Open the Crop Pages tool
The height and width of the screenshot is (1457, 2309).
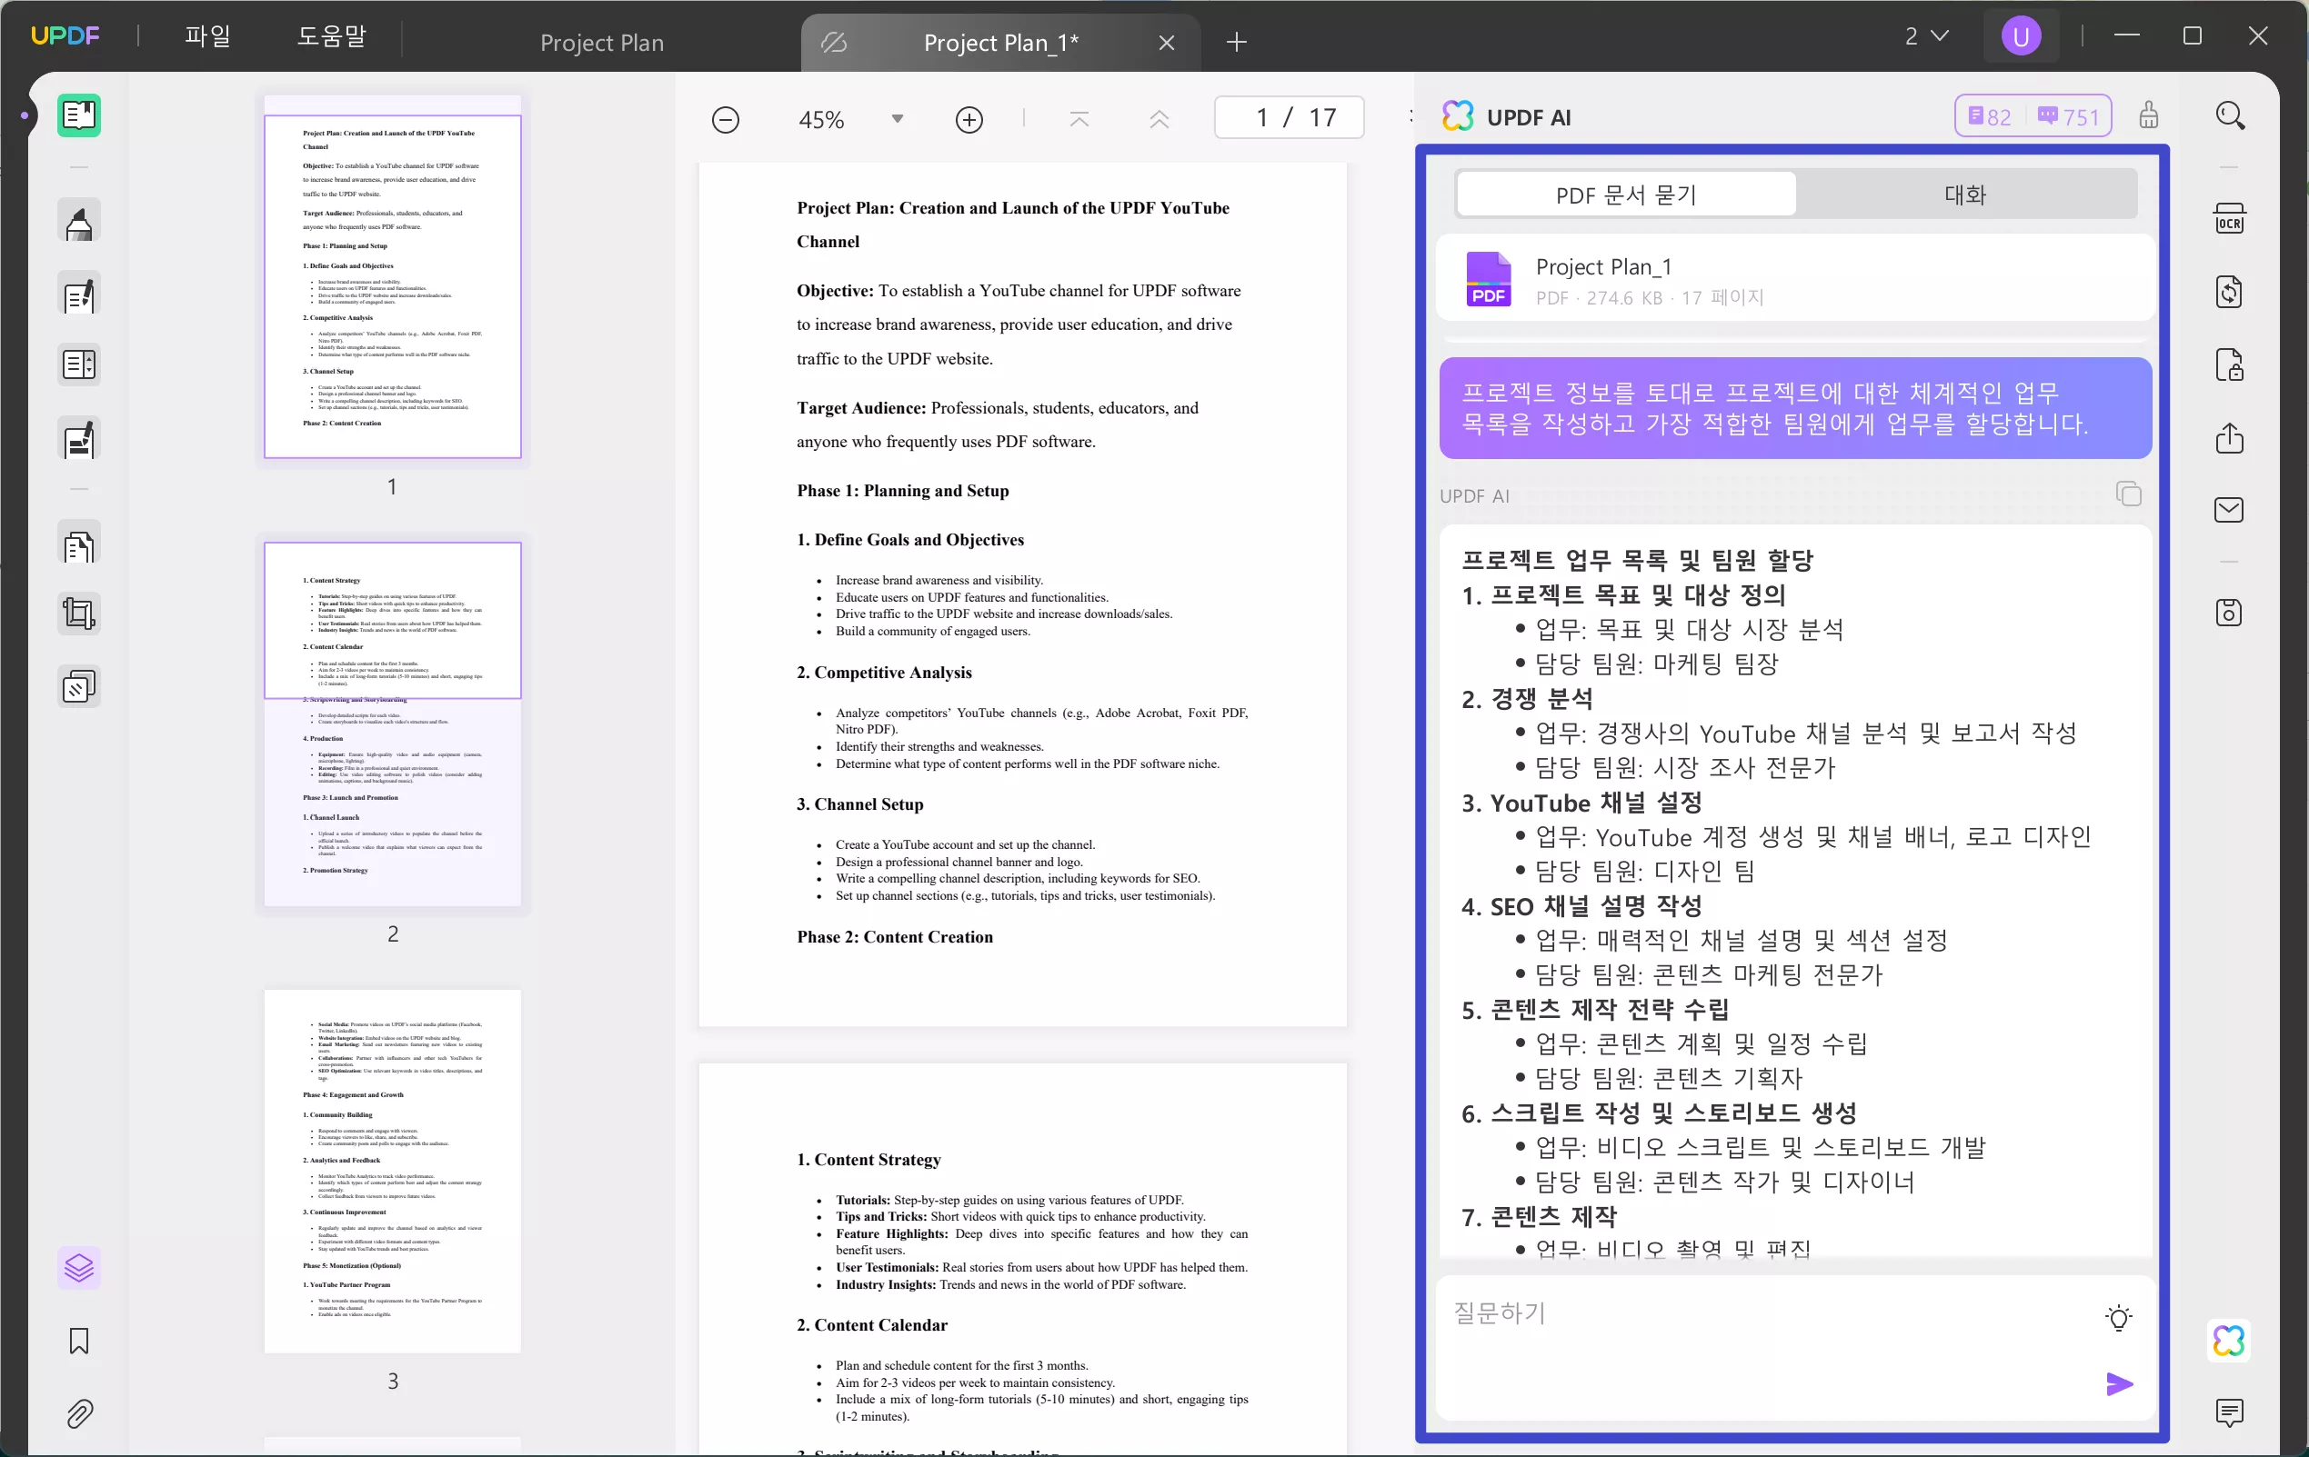tap(78, 614)
